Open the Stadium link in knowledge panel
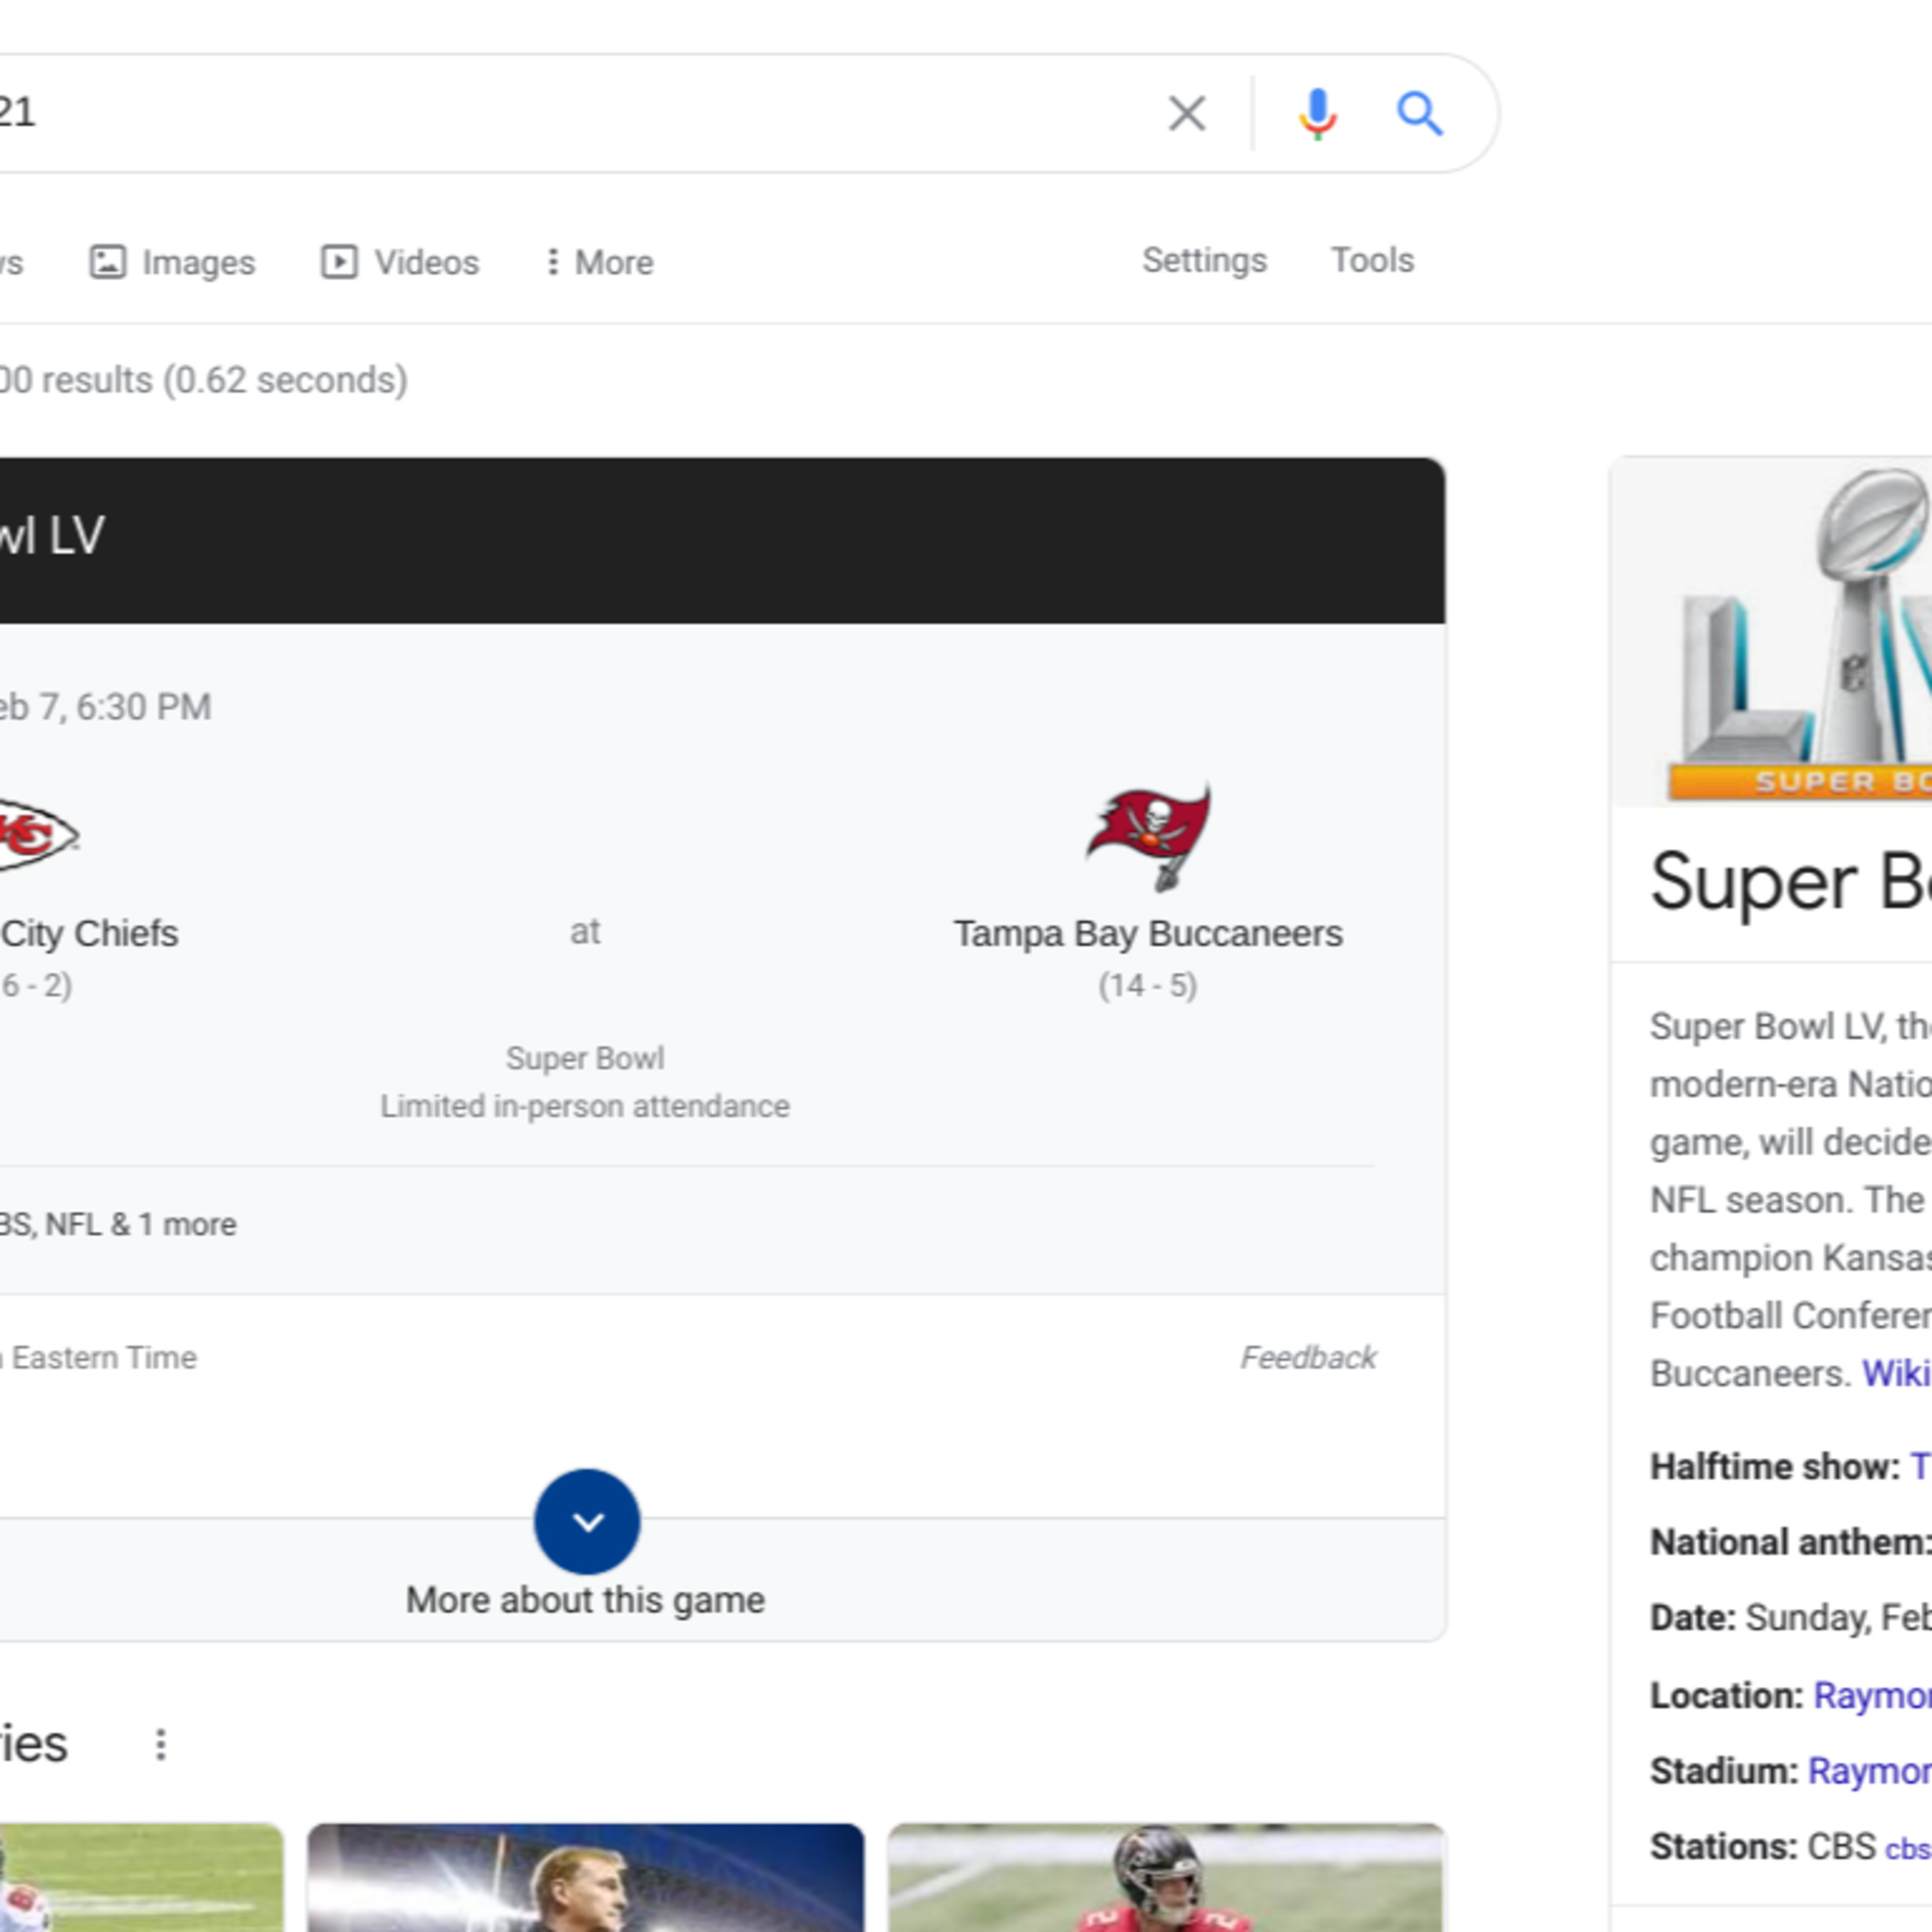1932x1932 pixels. pos(1870,1771)
